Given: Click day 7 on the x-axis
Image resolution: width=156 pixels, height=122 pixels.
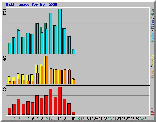Looking at the screenshot, I should (x=37, y=119).
